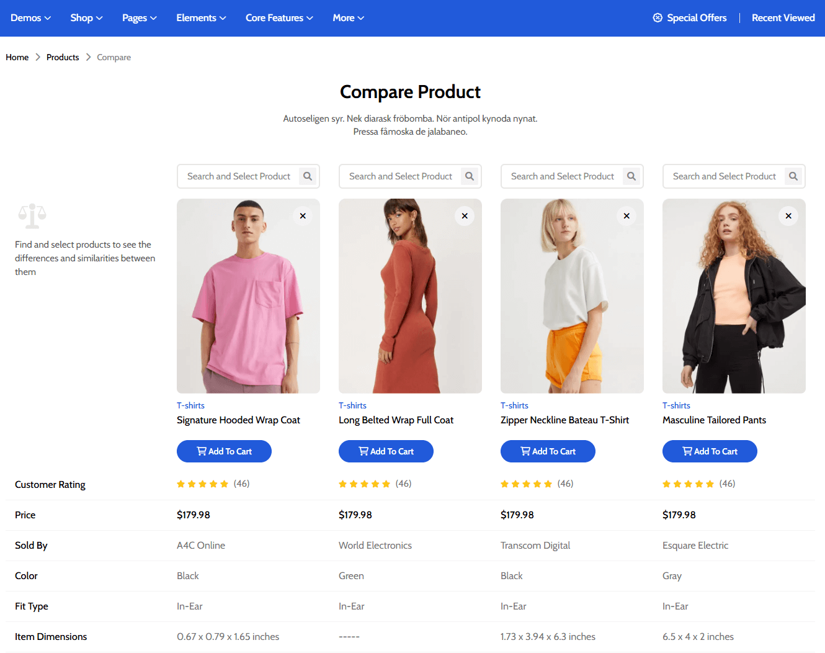The width and height of the screenshot is (825, 653).
Task: Click the Special Offers badge icon
Action: point(658,18)
